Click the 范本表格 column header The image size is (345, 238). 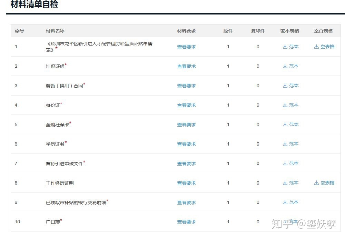[x=289, y=31]
